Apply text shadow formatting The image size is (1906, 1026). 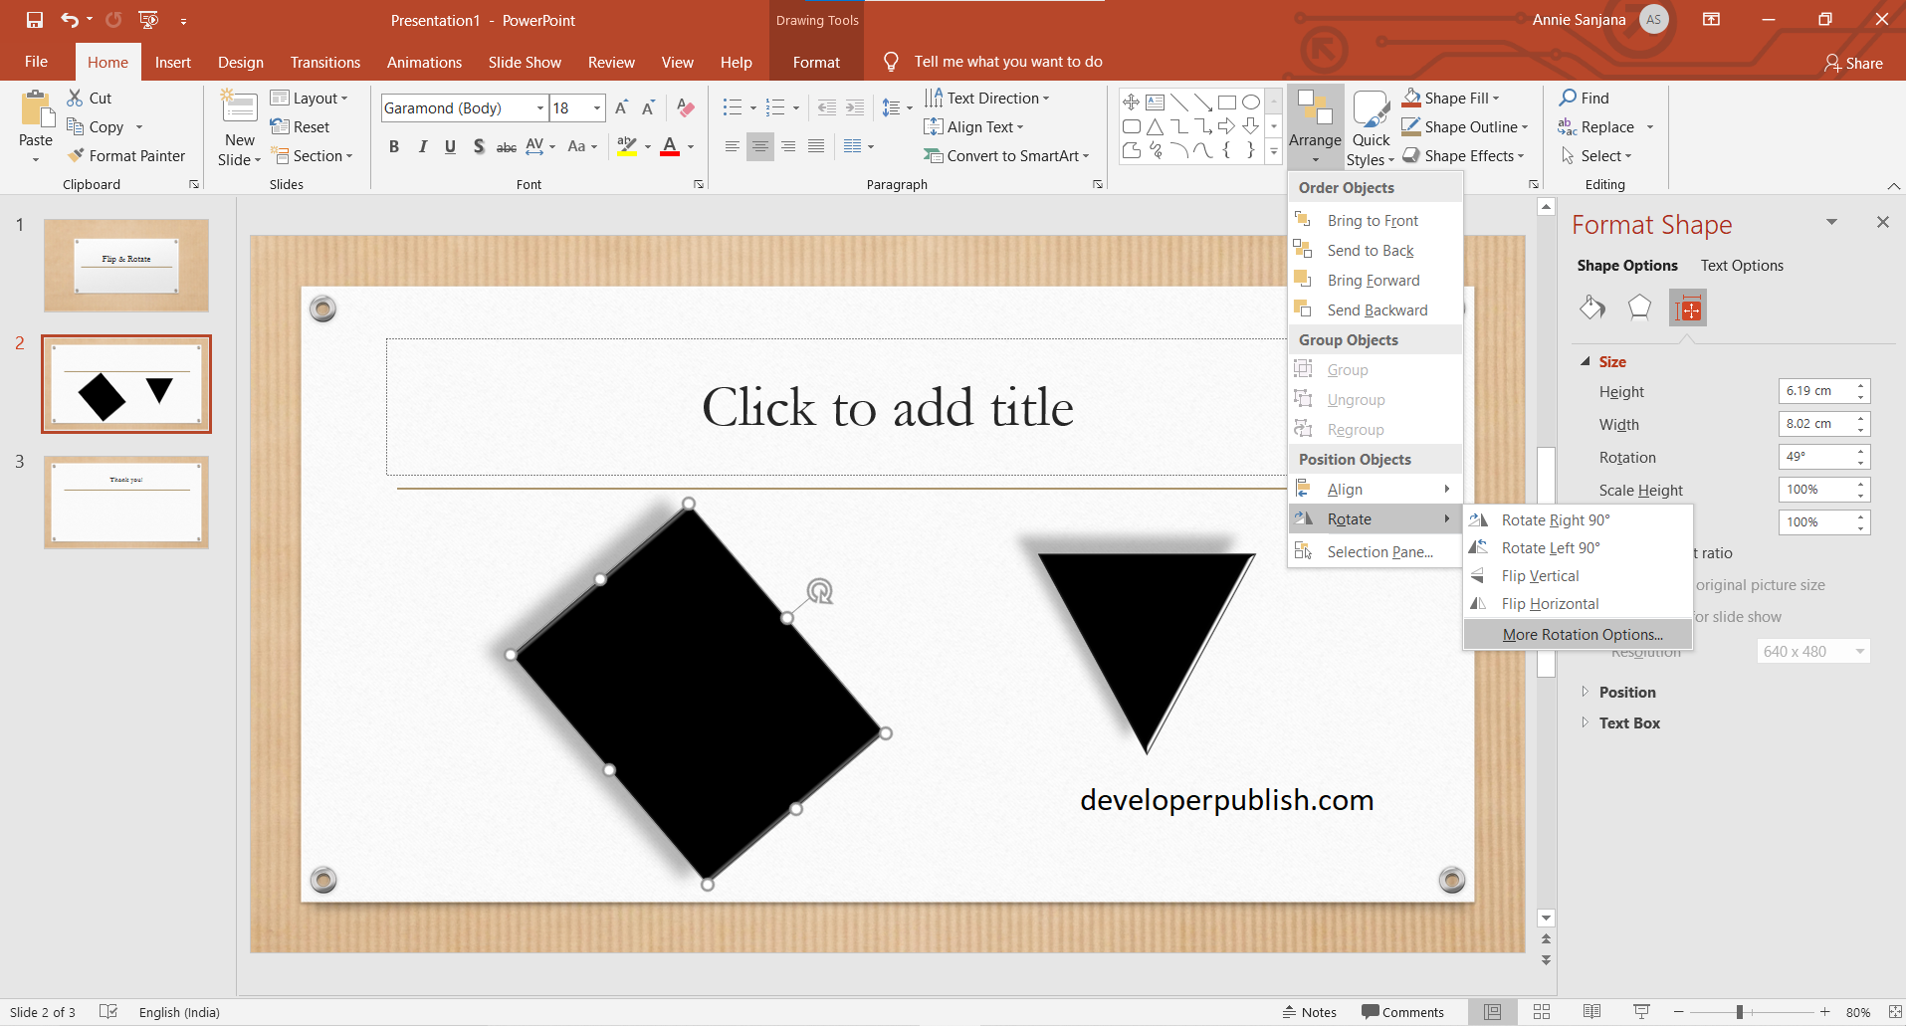(479, 145)
